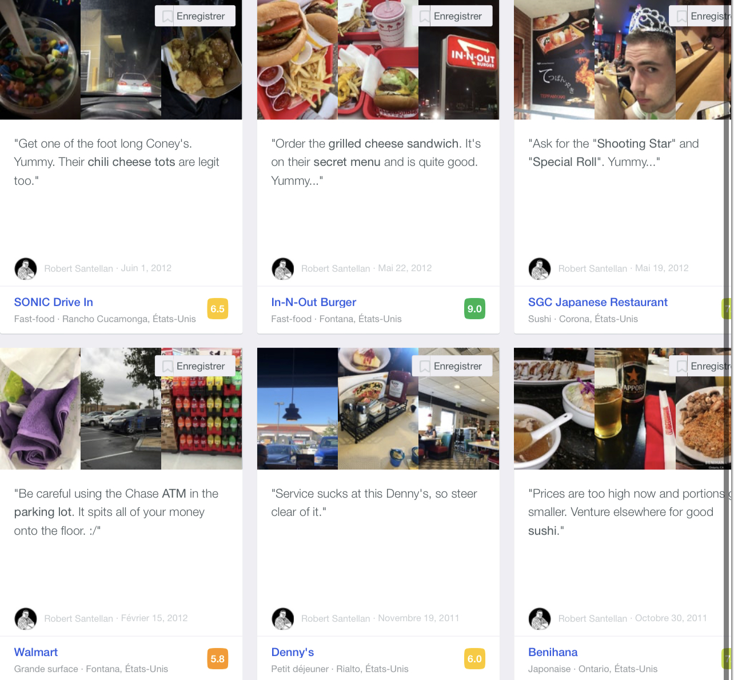Image resolution: width=734 pixels, height=680 pixels.
Task: Go to SGC Japanese Restaurant page
Action: pos(598,302)
